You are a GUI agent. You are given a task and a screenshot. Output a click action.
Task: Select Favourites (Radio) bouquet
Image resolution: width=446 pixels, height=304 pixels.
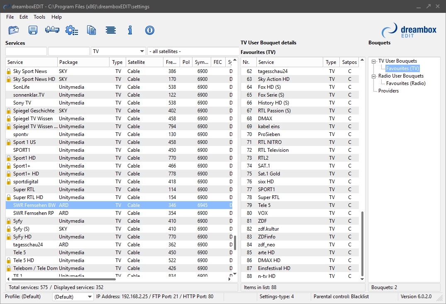coord(406,83)
